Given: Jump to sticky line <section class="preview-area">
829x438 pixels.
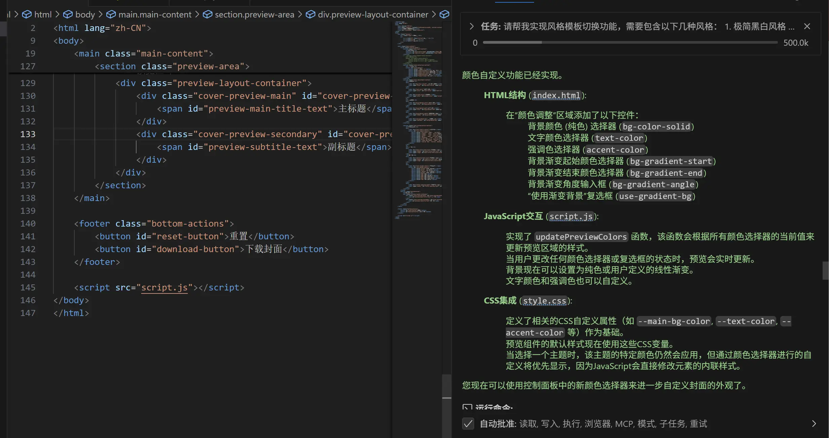Looking at the screenshot, I should 172,66.
